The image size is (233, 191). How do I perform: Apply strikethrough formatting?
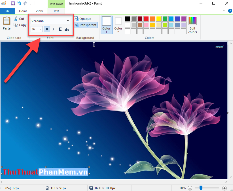click(x=67, y=29)
